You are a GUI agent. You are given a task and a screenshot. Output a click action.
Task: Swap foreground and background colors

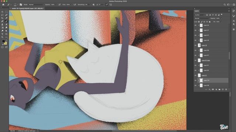(x=6, y=40)
